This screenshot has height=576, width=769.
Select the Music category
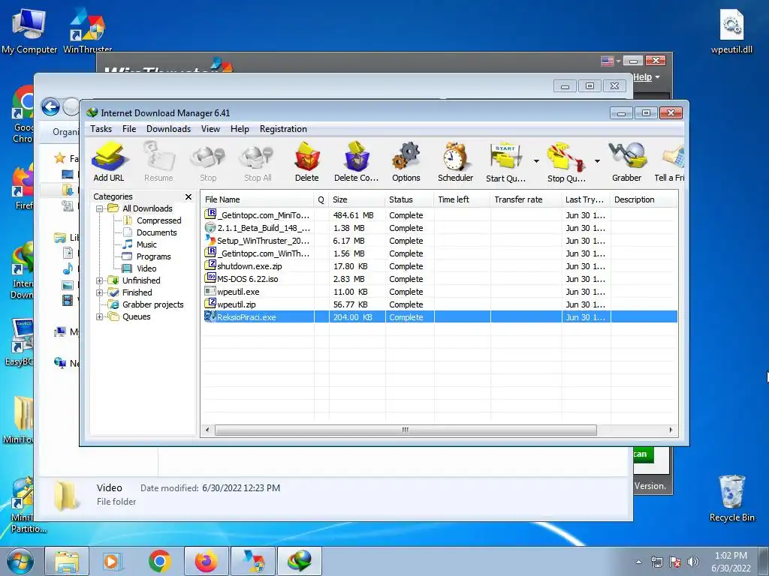[146, 244]
